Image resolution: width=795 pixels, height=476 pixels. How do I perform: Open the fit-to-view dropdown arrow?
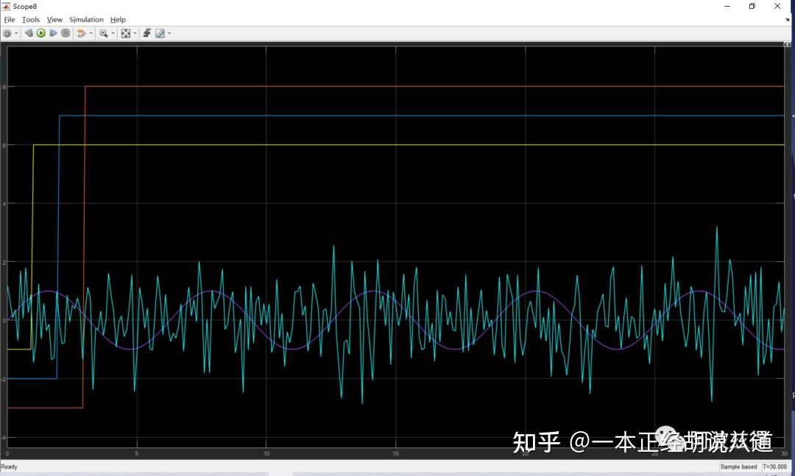click(135, 33)
